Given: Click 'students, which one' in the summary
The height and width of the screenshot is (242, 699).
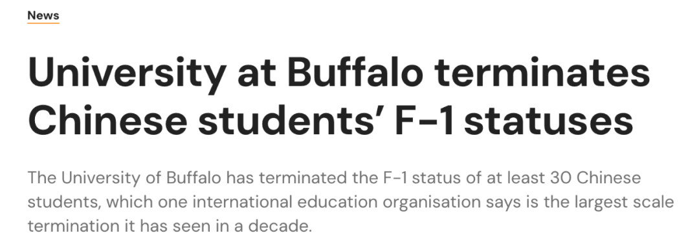Looking at the screenshot, I should tap(107, 202).
